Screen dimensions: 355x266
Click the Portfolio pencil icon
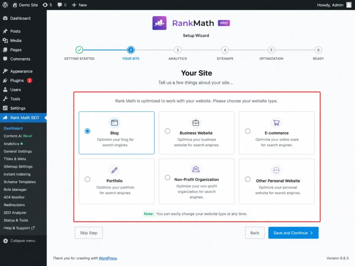point(114,170)
